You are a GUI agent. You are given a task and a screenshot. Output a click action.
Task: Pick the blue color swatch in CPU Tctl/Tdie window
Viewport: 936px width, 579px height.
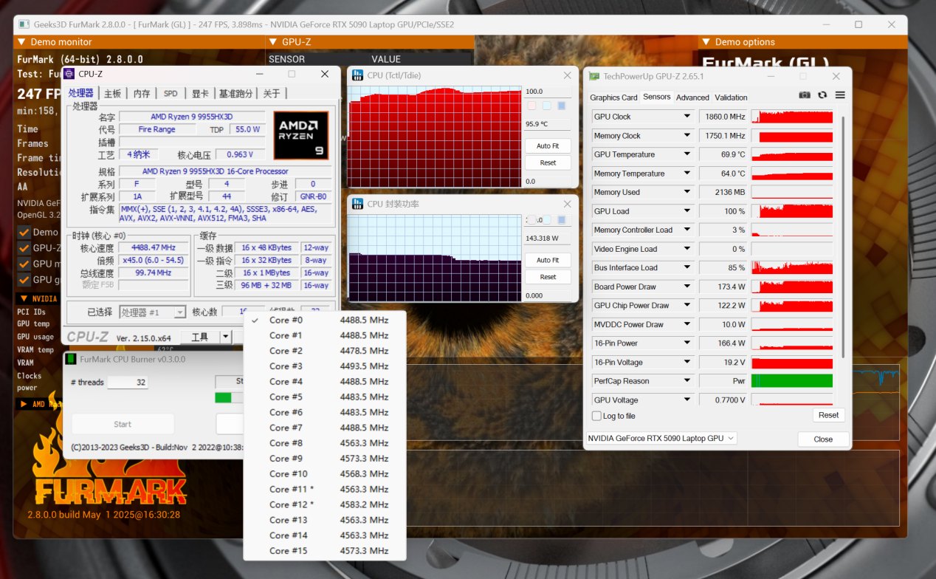[561, 106]
